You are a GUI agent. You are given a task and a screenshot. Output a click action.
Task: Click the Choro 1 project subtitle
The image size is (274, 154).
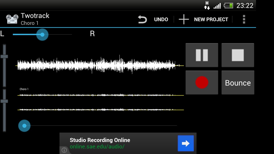30,23
